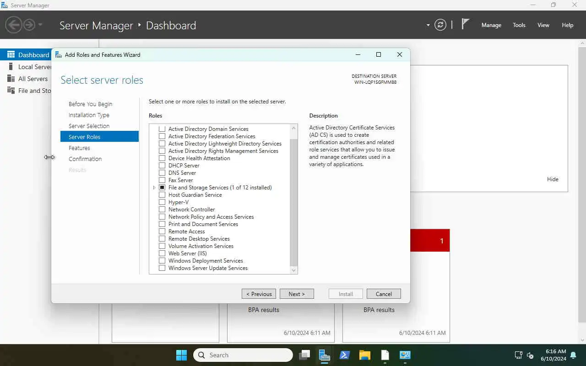Viewport: 586px width, 366px height.
Task: Click the Local Server sidebar icon
Action: [x=11, y=66]
